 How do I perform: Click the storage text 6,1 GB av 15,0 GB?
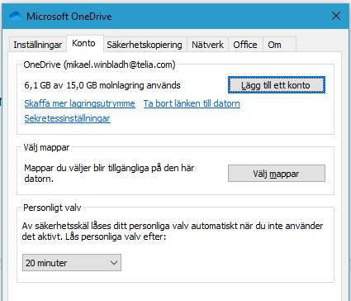(102, 85)
